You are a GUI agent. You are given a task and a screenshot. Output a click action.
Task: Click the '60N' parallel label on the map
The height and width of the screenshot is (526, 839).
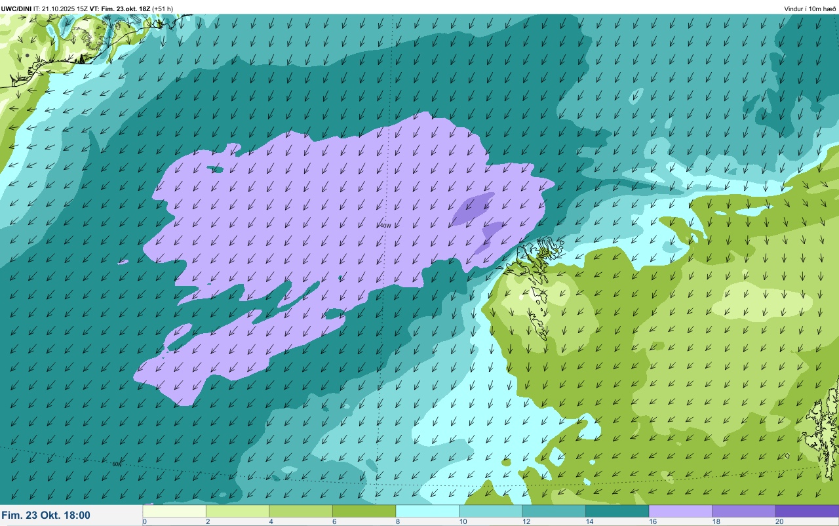117,464
